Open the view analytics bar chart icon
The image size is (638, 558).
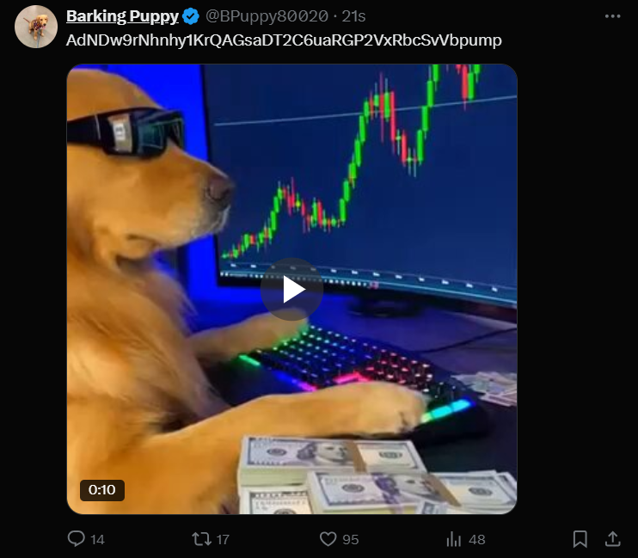pyautogui.click(x=454, y=539)
